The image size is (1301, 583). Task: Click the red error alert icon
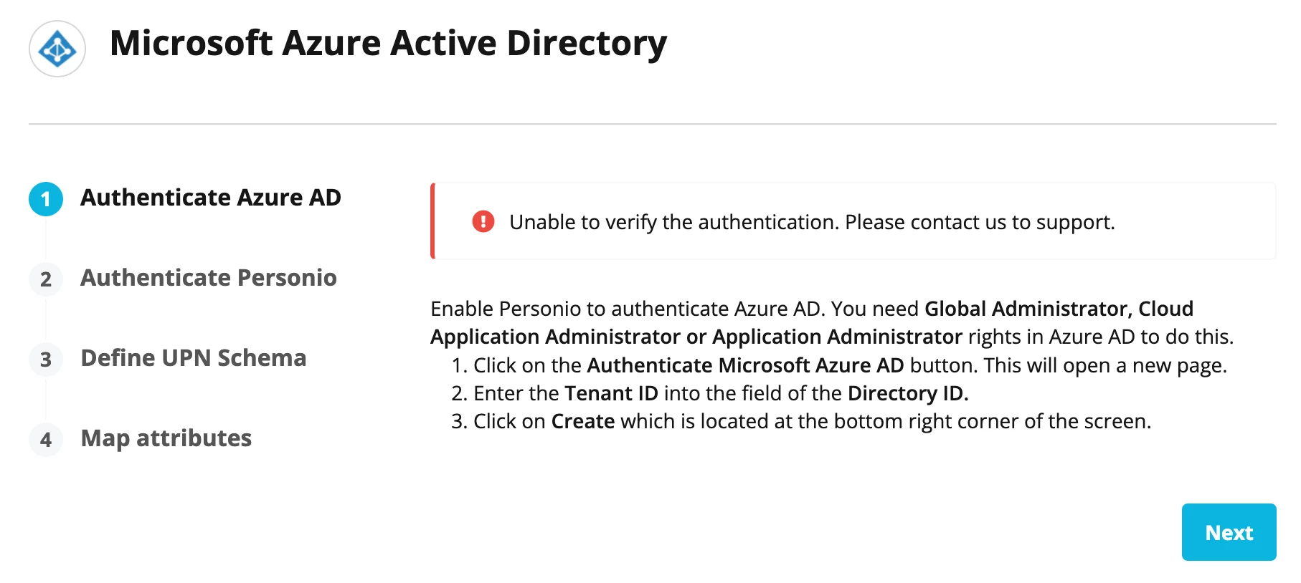pos(483,222)
